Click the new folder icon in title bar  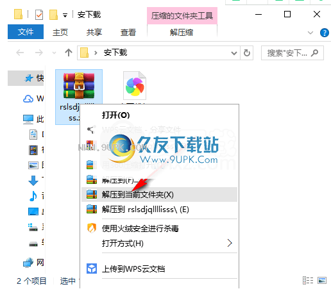click(x=53, y=15)
